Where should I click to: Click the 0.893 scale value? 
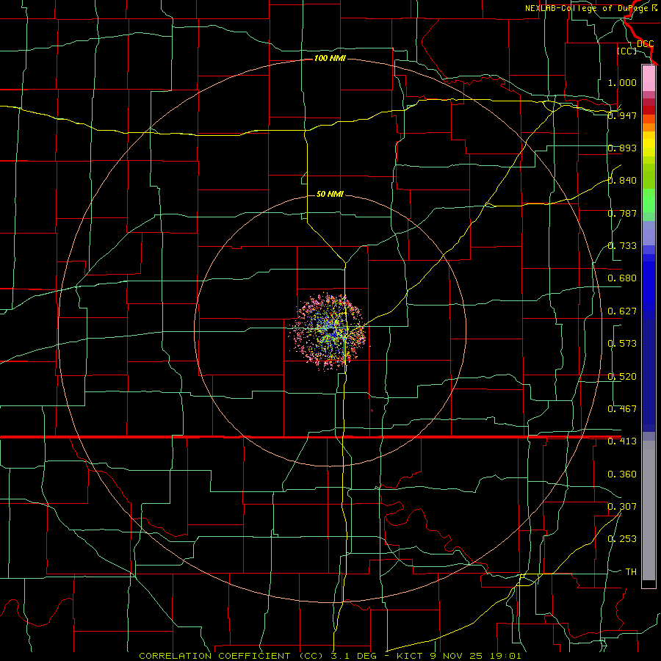pyautogui.click(x=622, y=148)
